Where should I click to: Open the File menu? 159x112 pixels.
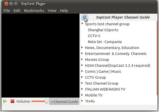tap(7, 11)
